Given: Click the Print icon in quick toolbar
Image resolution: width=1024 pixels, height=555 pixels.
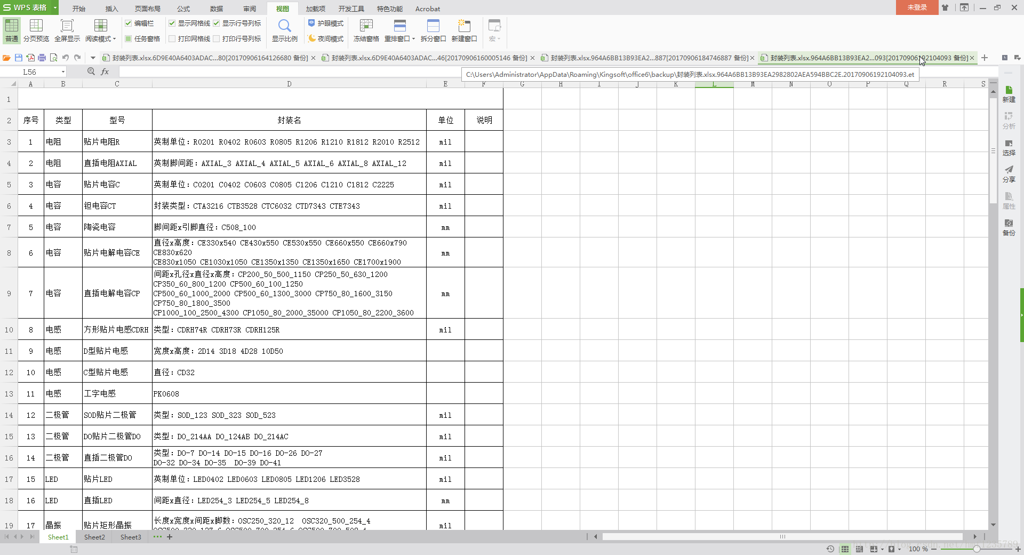Looking at the screenshot, I should point(42,58).
